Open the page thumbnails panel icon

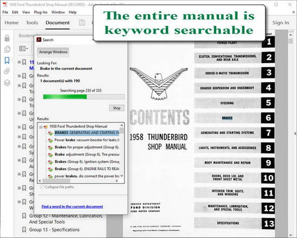coord(7,49)
